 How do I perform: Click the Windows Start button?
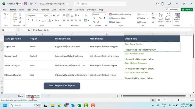(5, 105)
